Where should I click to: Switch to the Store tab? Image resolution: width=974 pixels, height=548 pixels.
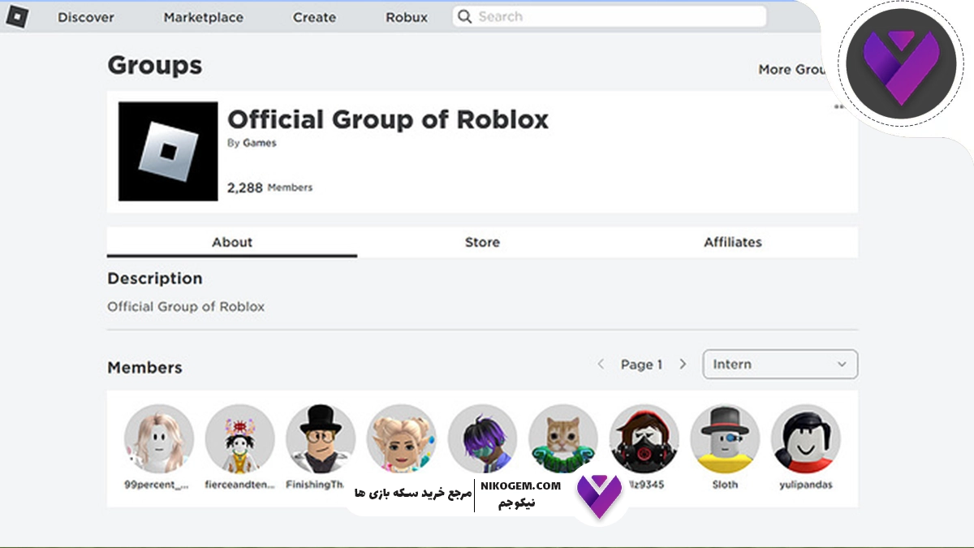point(482,242)
